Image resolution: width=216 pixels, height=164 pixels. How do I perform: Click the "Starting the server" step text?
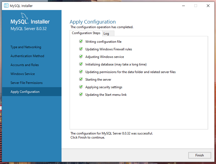pyautogui.click(x=98, y=80)
